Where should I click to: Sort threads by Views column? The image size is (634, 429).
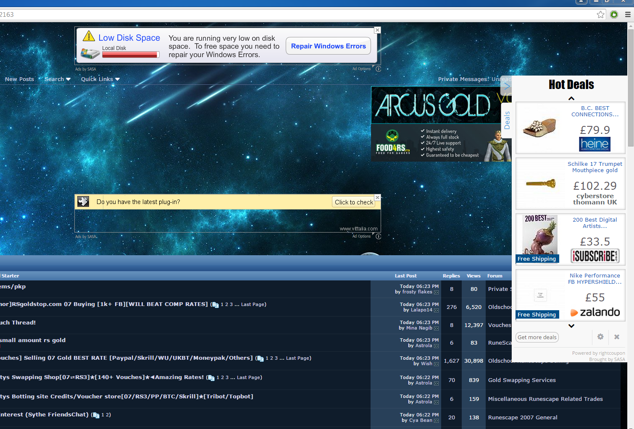click(x=474, y=276)
